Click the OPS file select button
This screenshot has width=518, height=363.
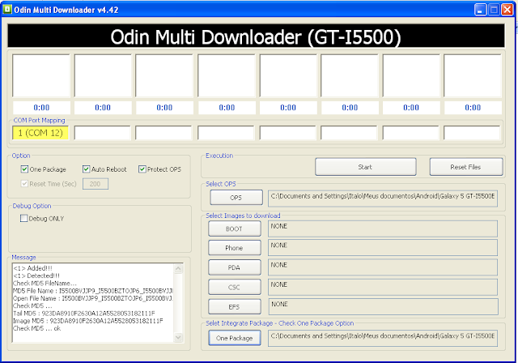coord(236,198)
